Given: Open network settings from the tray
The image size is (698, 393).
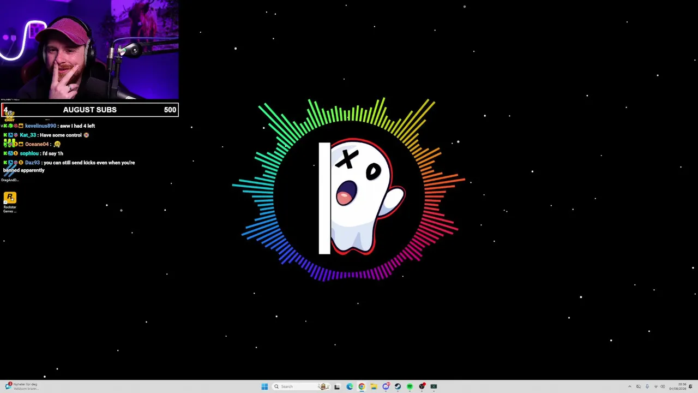Looking at the screenshot, I should [656, 386].
